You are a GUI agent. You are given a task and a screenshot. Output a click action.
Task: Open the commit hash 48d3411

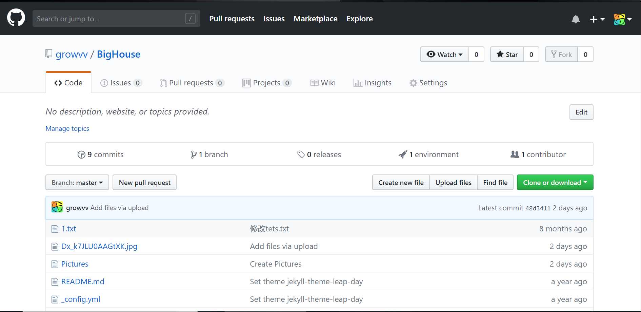[538, 208]
